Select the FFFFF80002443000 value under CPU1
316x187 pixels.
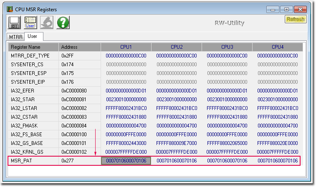tap(126, 143)
